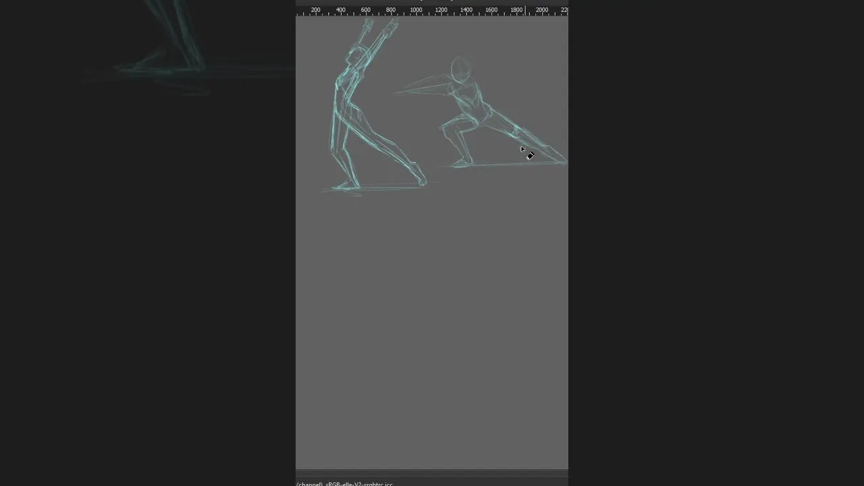Click the 600 mark on the horizontal ruler
The height and width of the screenshot is (486, 864).
tap(366, 10)
